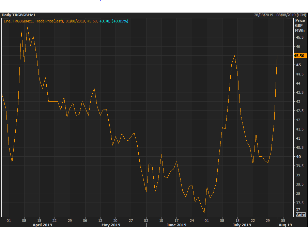Image resolution: width=308 pixels, height=227 pixels.
Task: Select the +8.85% percentage change text
Action: (x=122, y=21)
